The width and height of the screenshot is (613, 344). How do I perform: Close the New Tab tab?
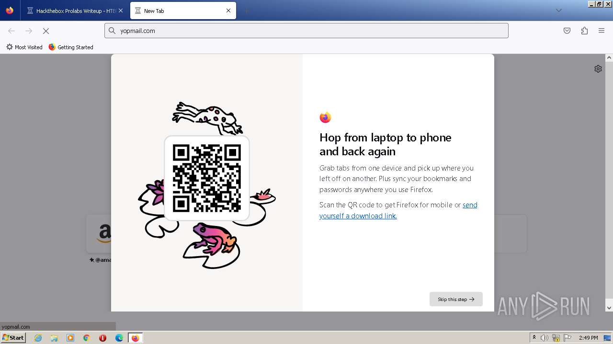click(228, 11)
